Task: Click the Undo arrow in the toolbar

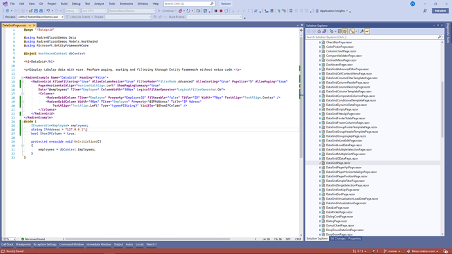Action: click(x=48, y=11)
